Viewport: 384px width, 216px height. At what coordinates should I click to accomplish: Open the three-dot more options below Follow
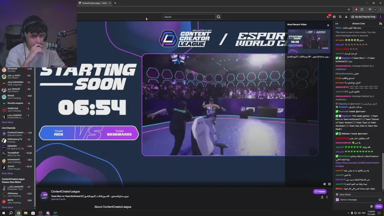[x=327, y=197]
